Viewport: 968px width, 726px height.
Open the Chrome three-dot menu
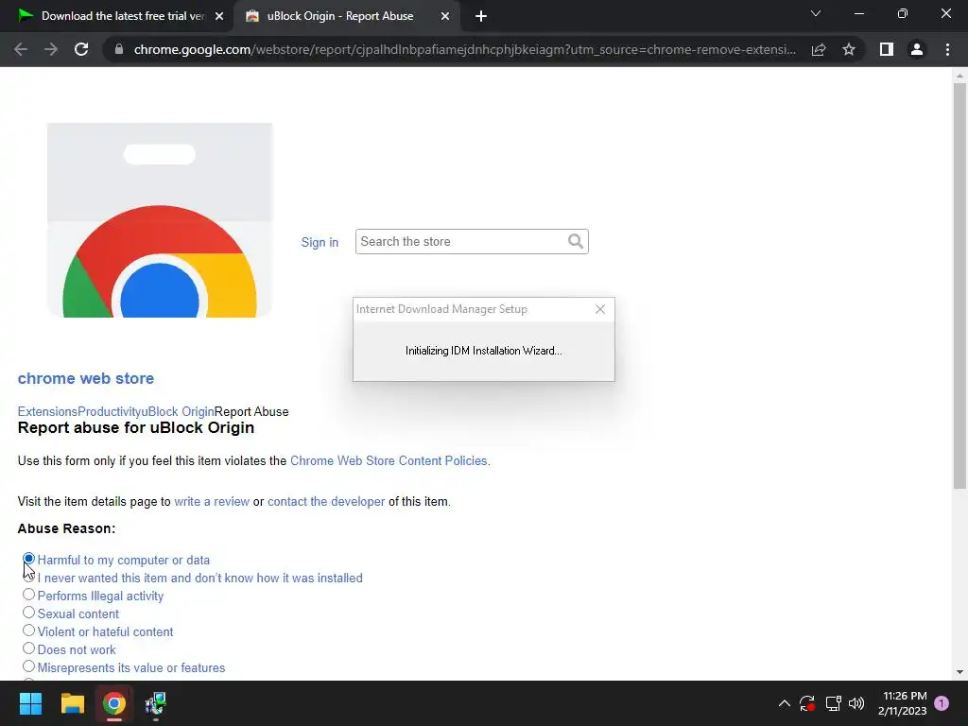point(947,49)
